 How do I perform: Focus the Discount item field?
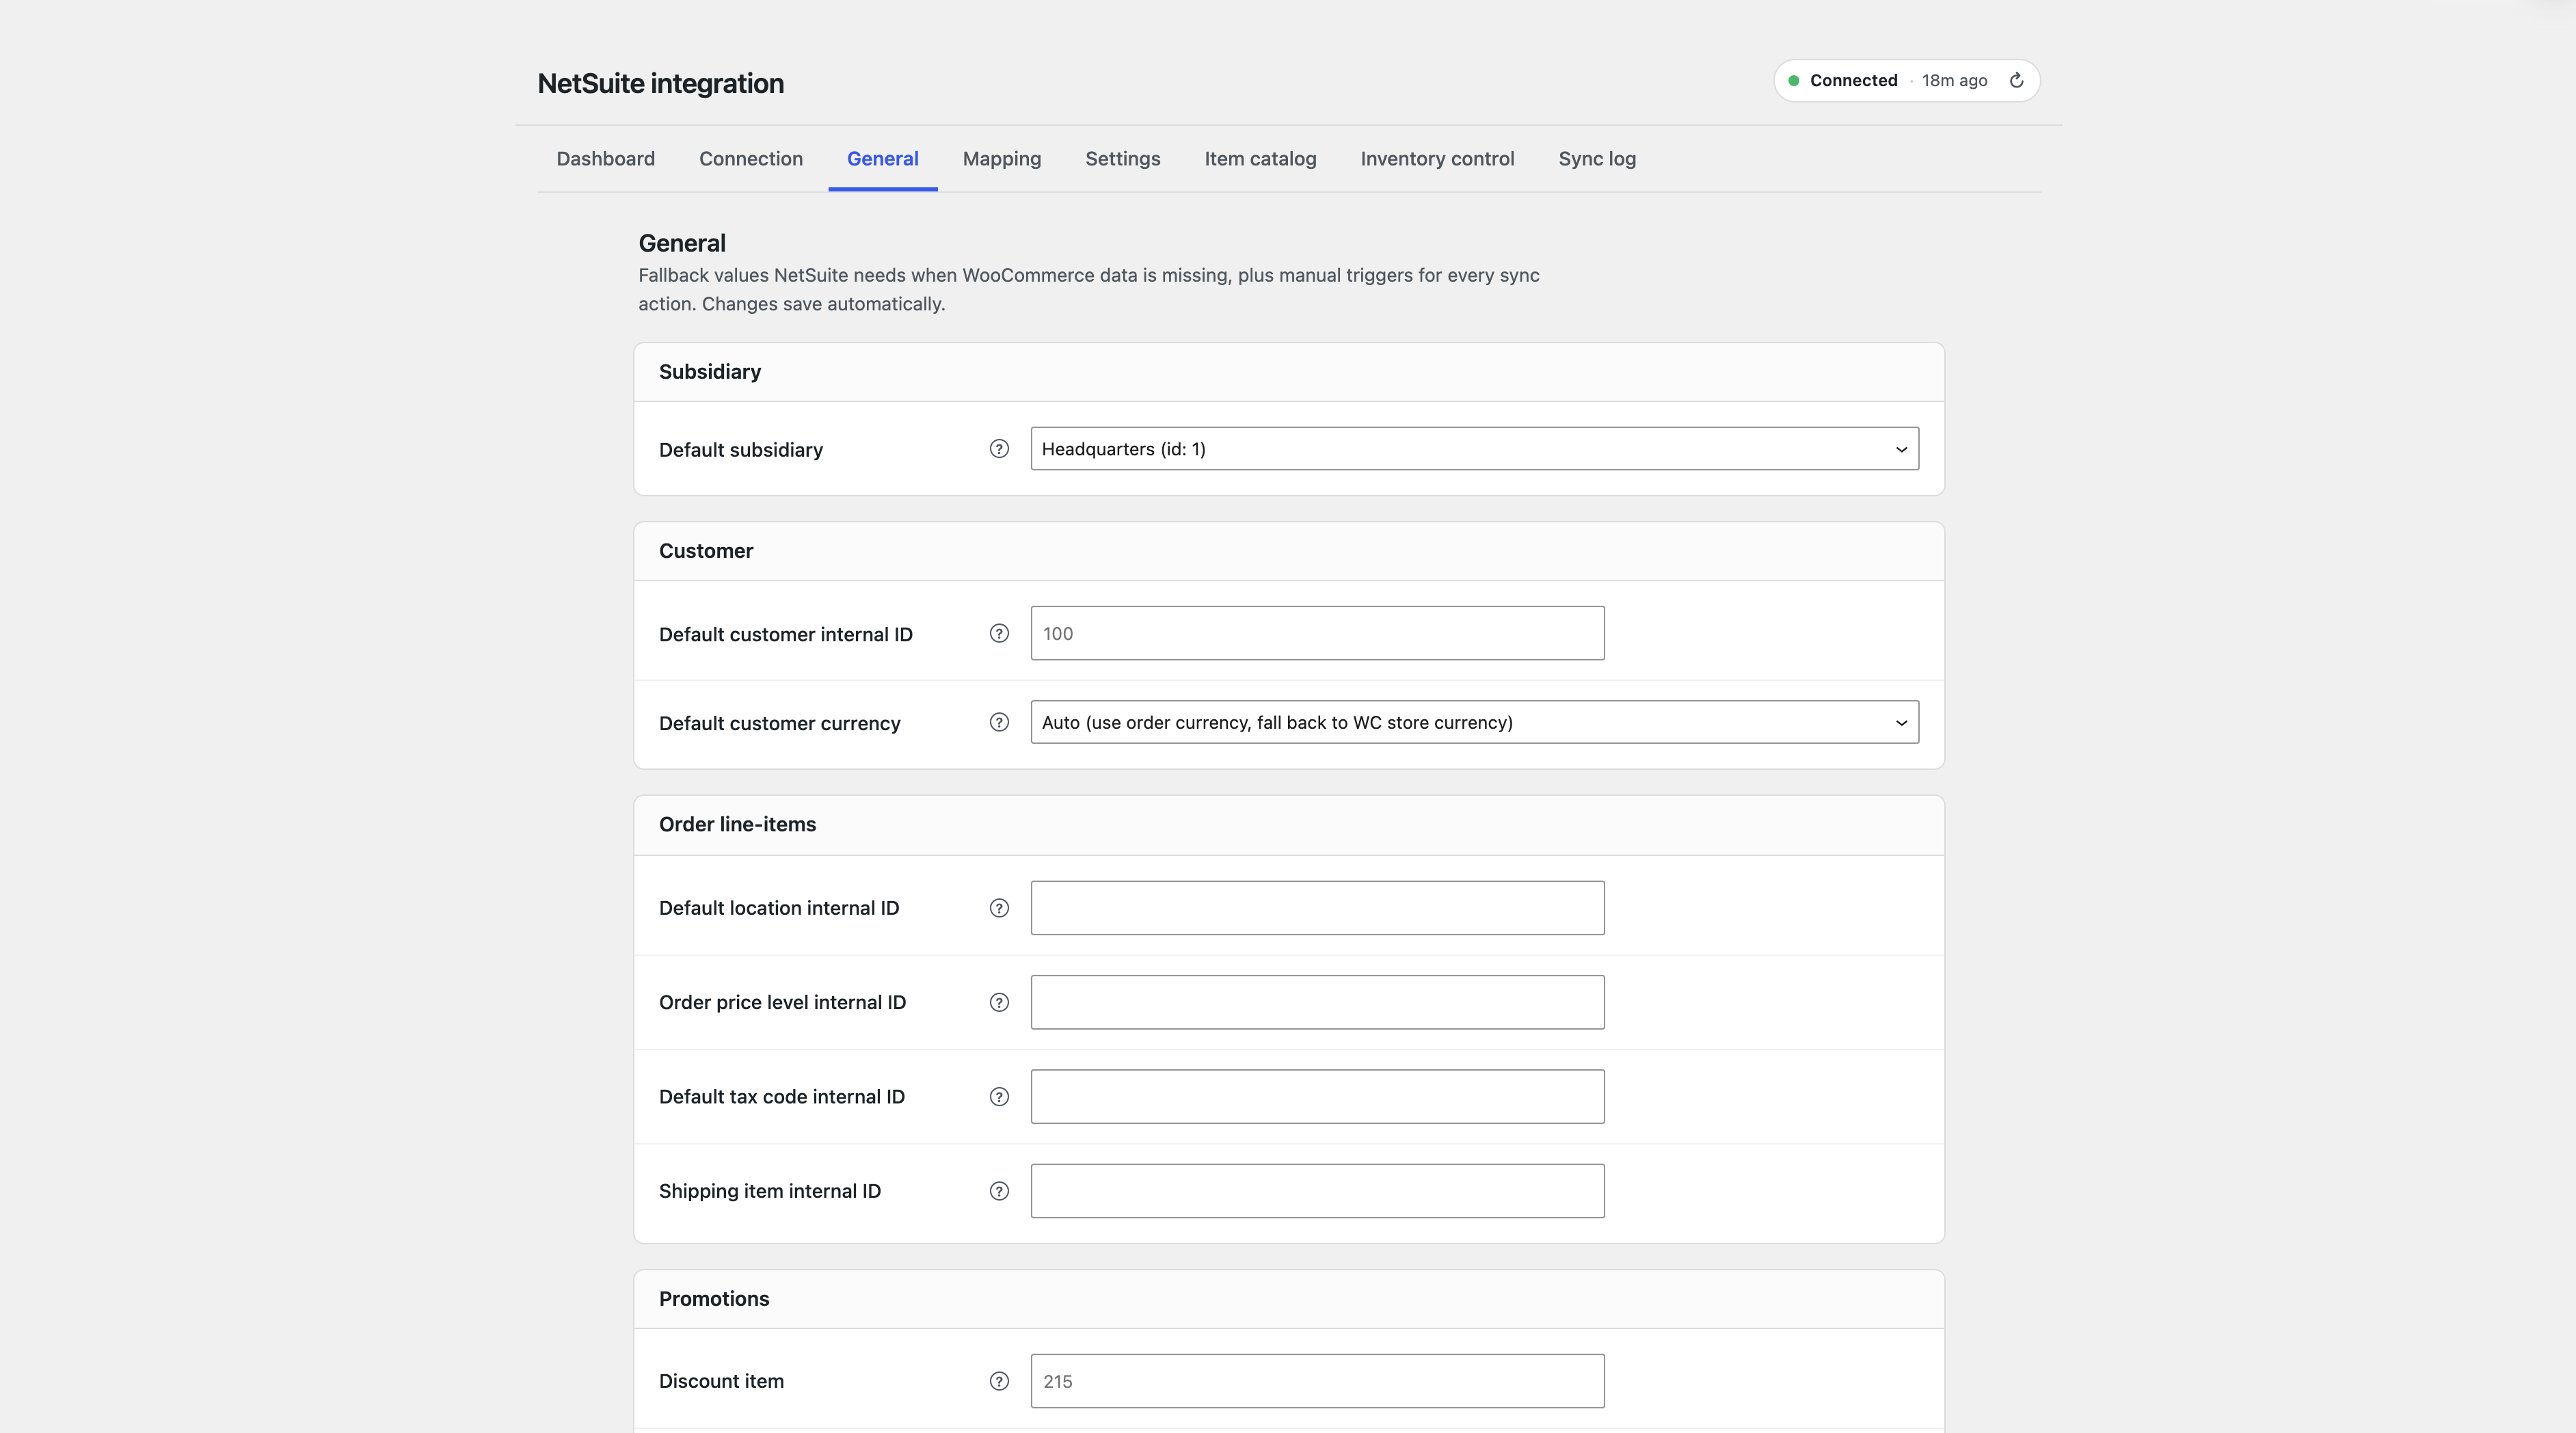(x=1317, y=1381)
